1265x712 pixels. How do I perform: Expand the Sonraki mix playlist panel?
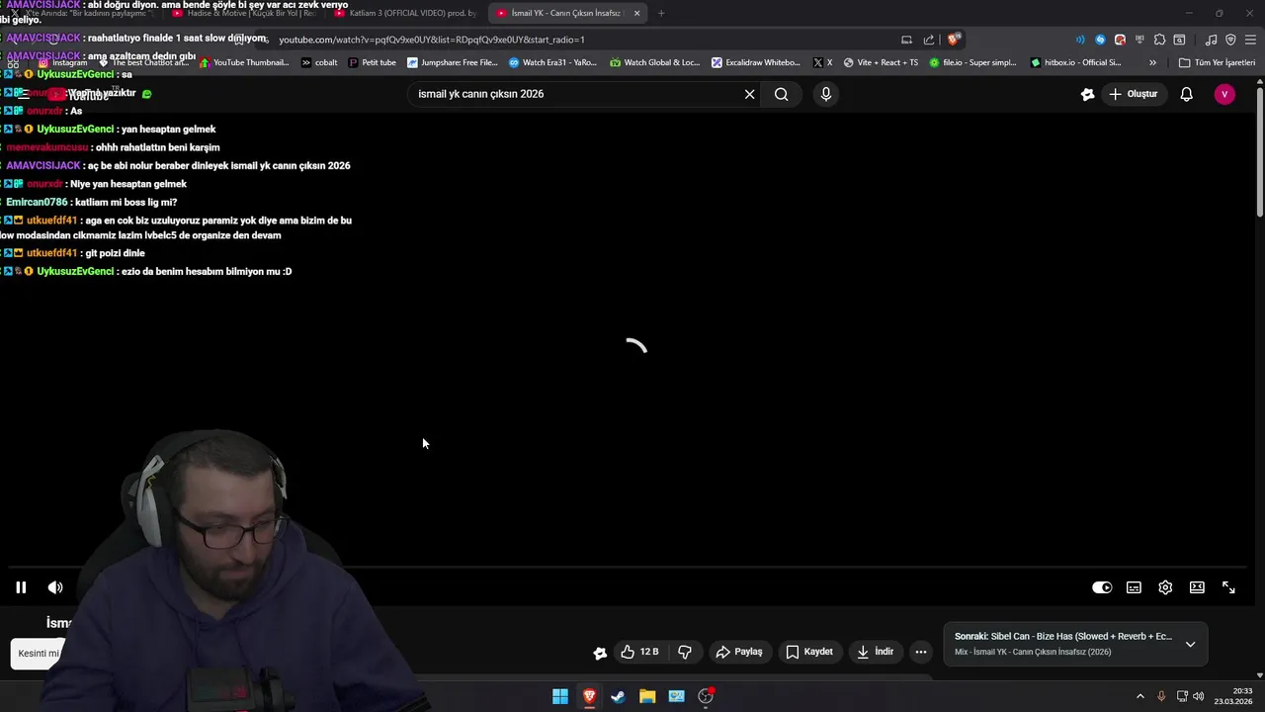pyautogui.click(x=1190, y=644)
